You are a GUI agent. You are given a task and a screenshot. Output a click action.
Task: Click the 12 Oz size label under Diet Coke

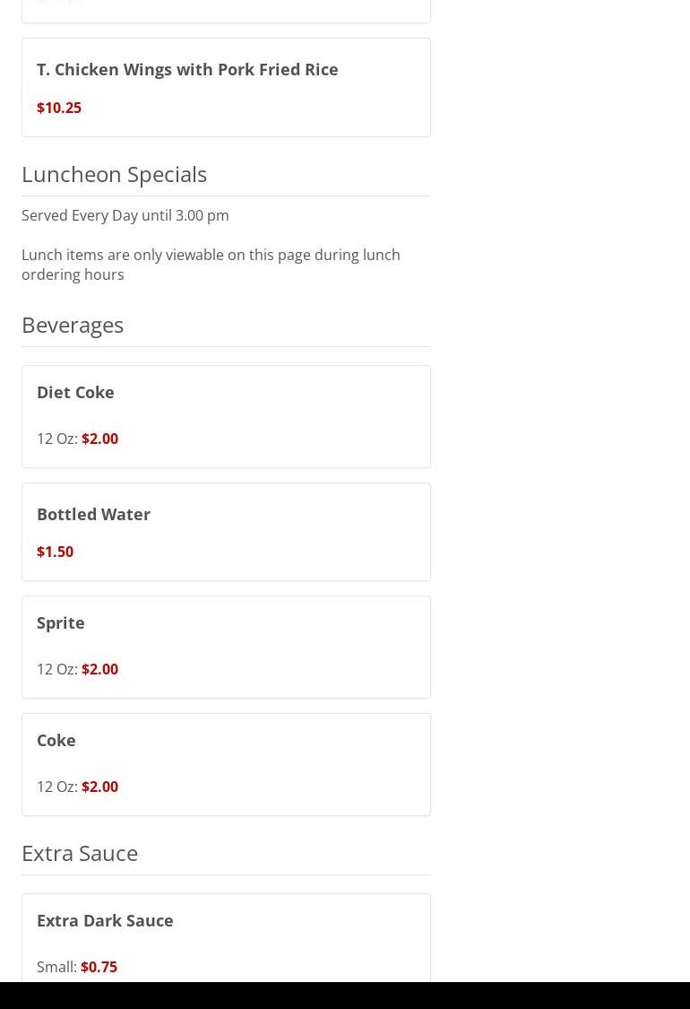[x=56, y=439]
